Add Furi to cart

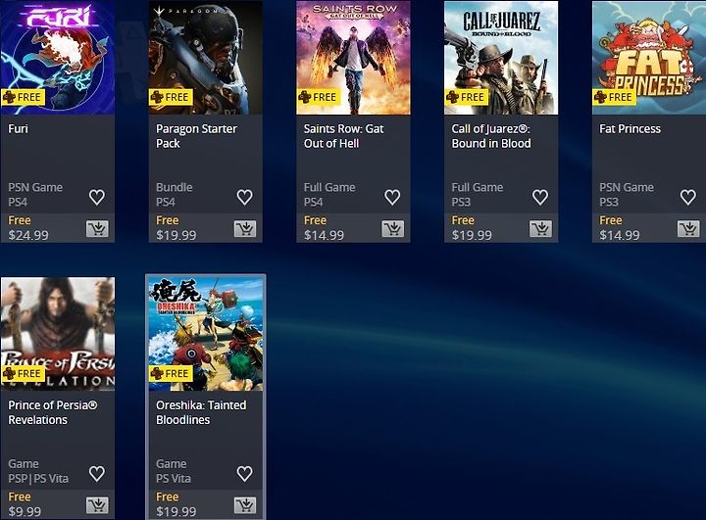(97, 229)
